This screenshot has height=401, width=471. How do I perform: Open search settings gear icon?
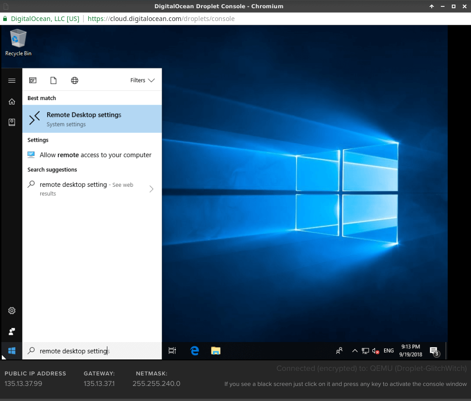point(12,311)
